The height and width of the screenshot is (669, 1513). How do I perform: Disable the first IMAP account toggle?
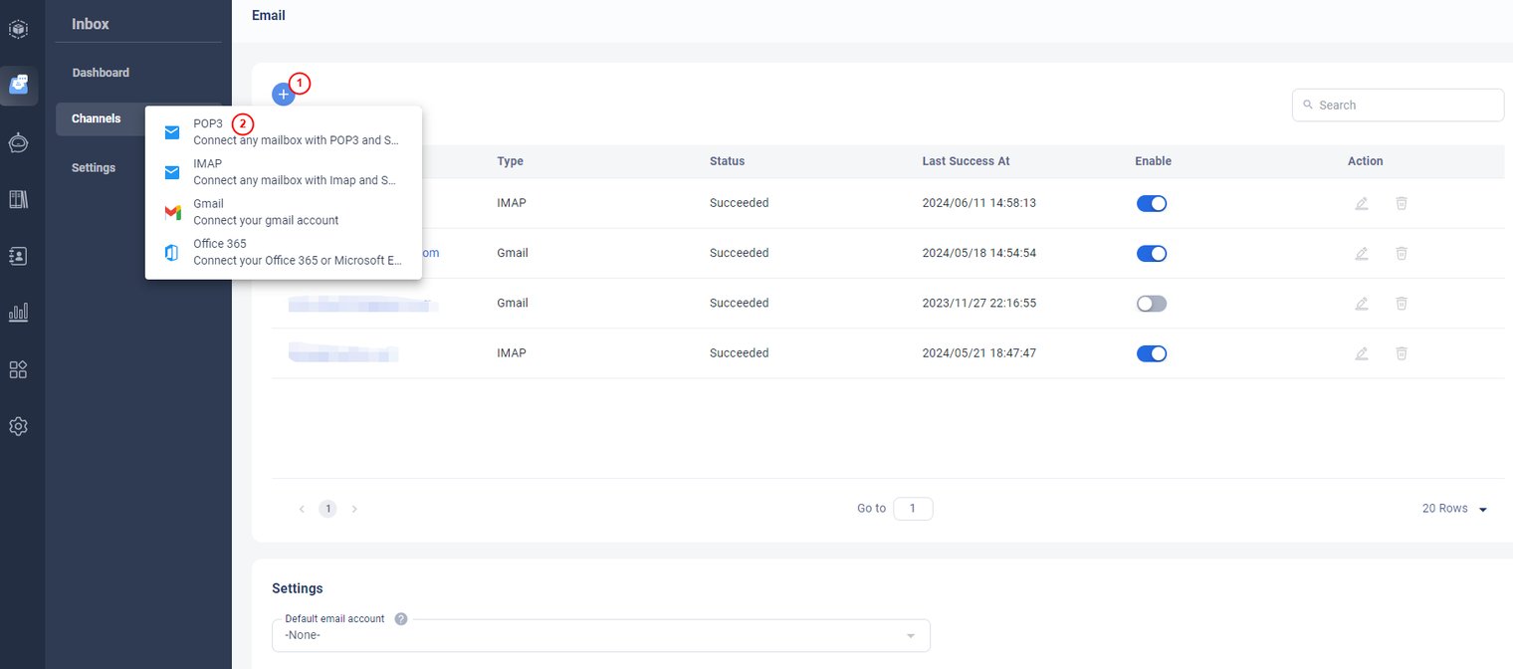[x=1151, y=203]
